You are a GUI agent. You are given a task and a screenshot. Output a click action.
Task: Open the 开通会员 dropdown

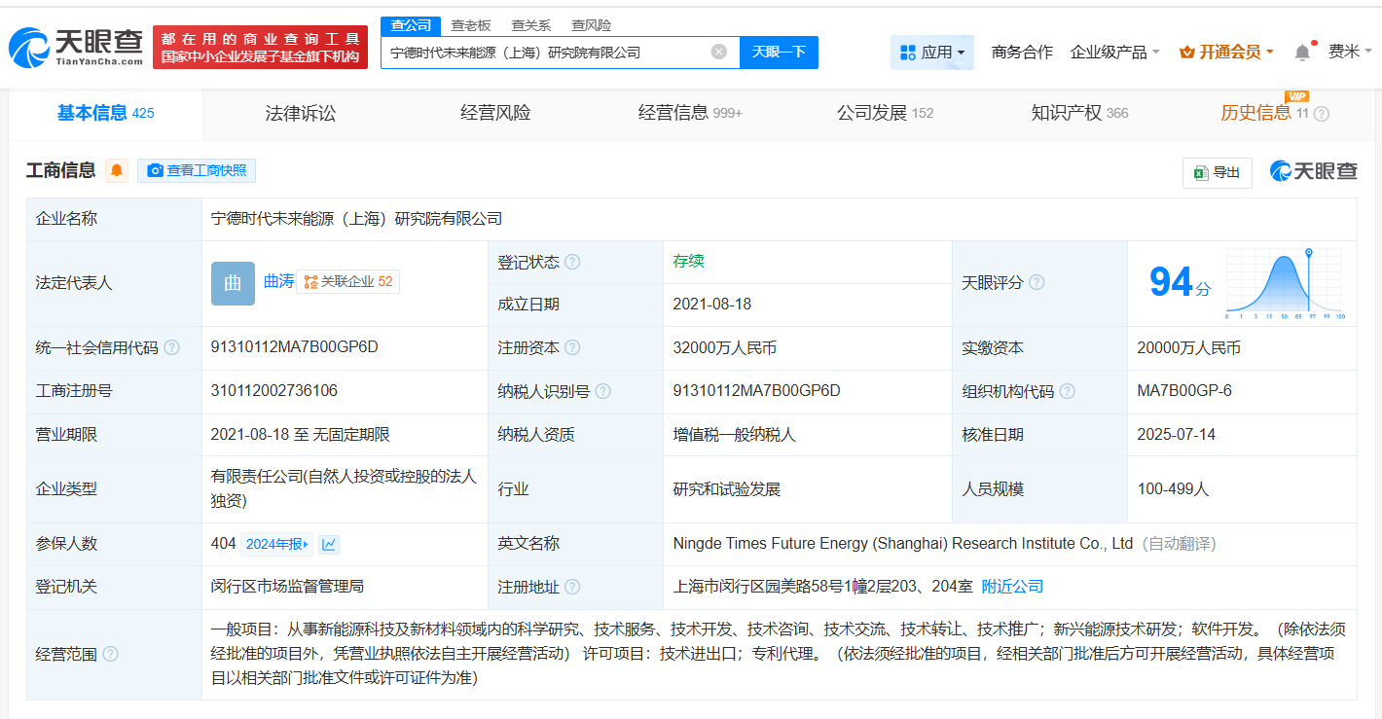click(x=1225, y=53)
